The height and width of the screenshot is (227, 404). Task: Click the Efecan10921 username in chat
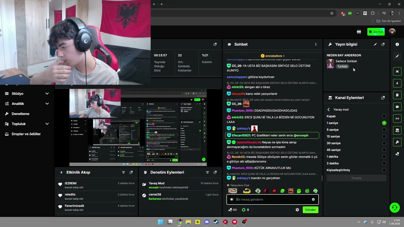[x=241, y=135]
